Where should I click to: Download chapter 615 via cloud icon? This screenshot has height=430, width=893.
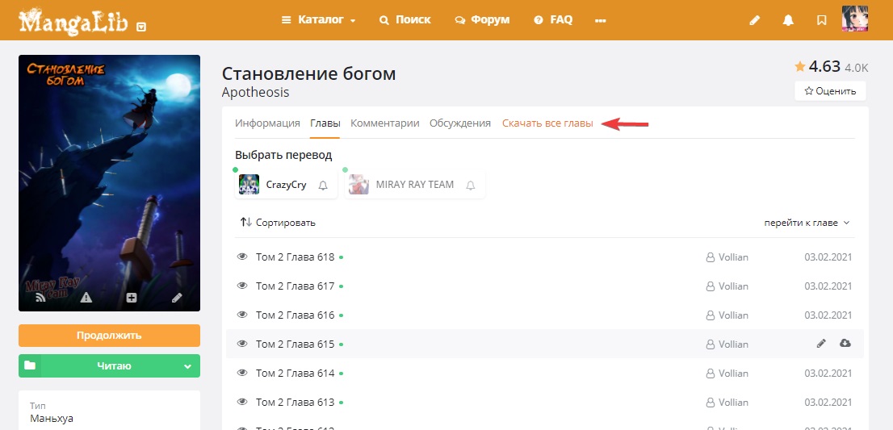(x=845, y=344)
